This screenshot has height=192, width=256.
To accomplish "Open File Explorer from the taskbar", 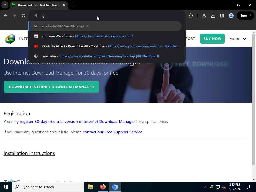I will click(x=90, y=187).
